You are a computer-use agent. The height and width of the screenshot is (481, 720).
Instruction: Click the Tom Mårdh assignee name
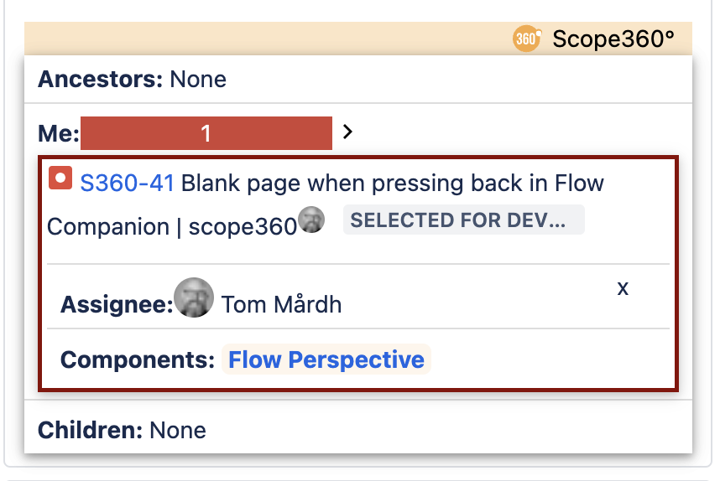coord(281,305)
